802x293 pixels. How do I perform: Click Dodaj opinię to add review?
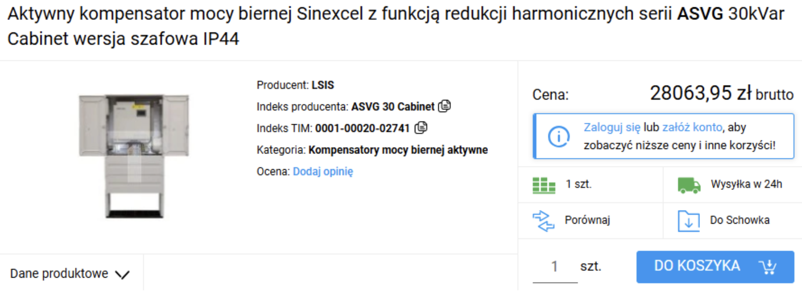(x=323, y=172)
